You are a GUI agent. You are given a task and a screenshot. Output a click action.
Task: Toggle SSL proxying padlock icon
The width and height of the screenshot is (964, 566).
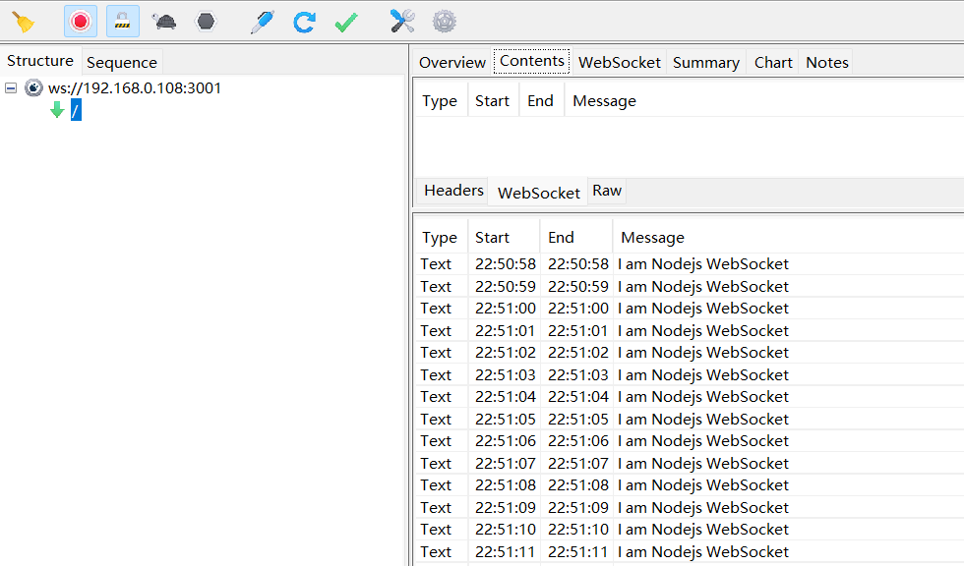click(122, 22)
